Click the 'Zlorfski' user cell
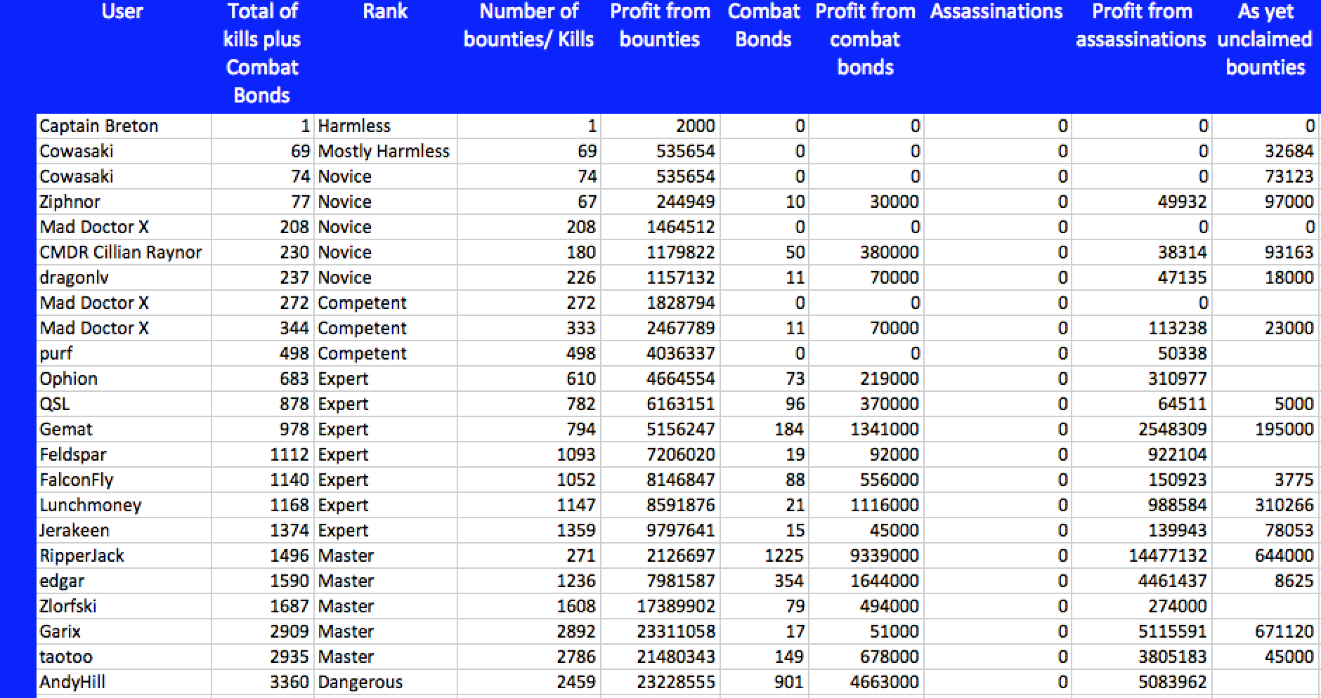Screen dimensions: 1321x698 [x=124, y=606]
